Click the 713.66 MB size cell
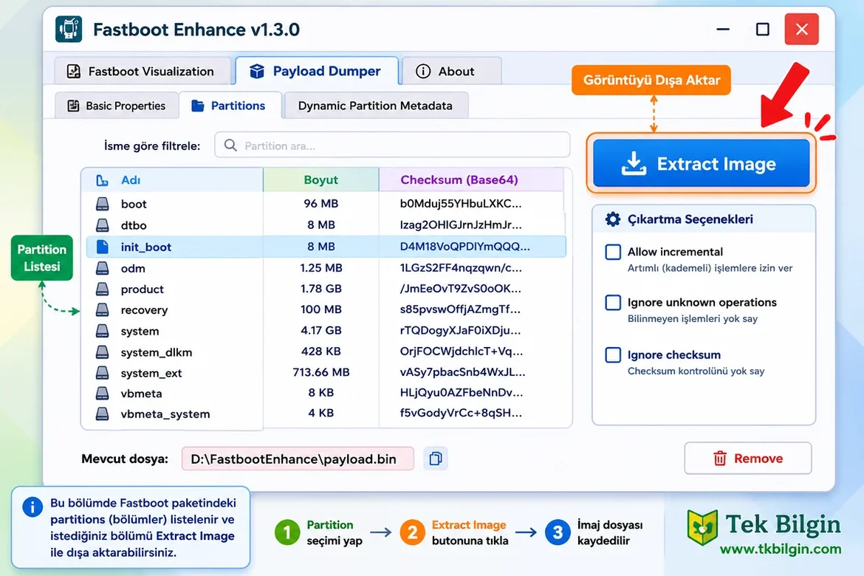The image size is (864, 576). coord(321,372)
